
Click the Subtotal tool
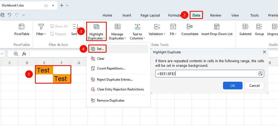(245, 30)
